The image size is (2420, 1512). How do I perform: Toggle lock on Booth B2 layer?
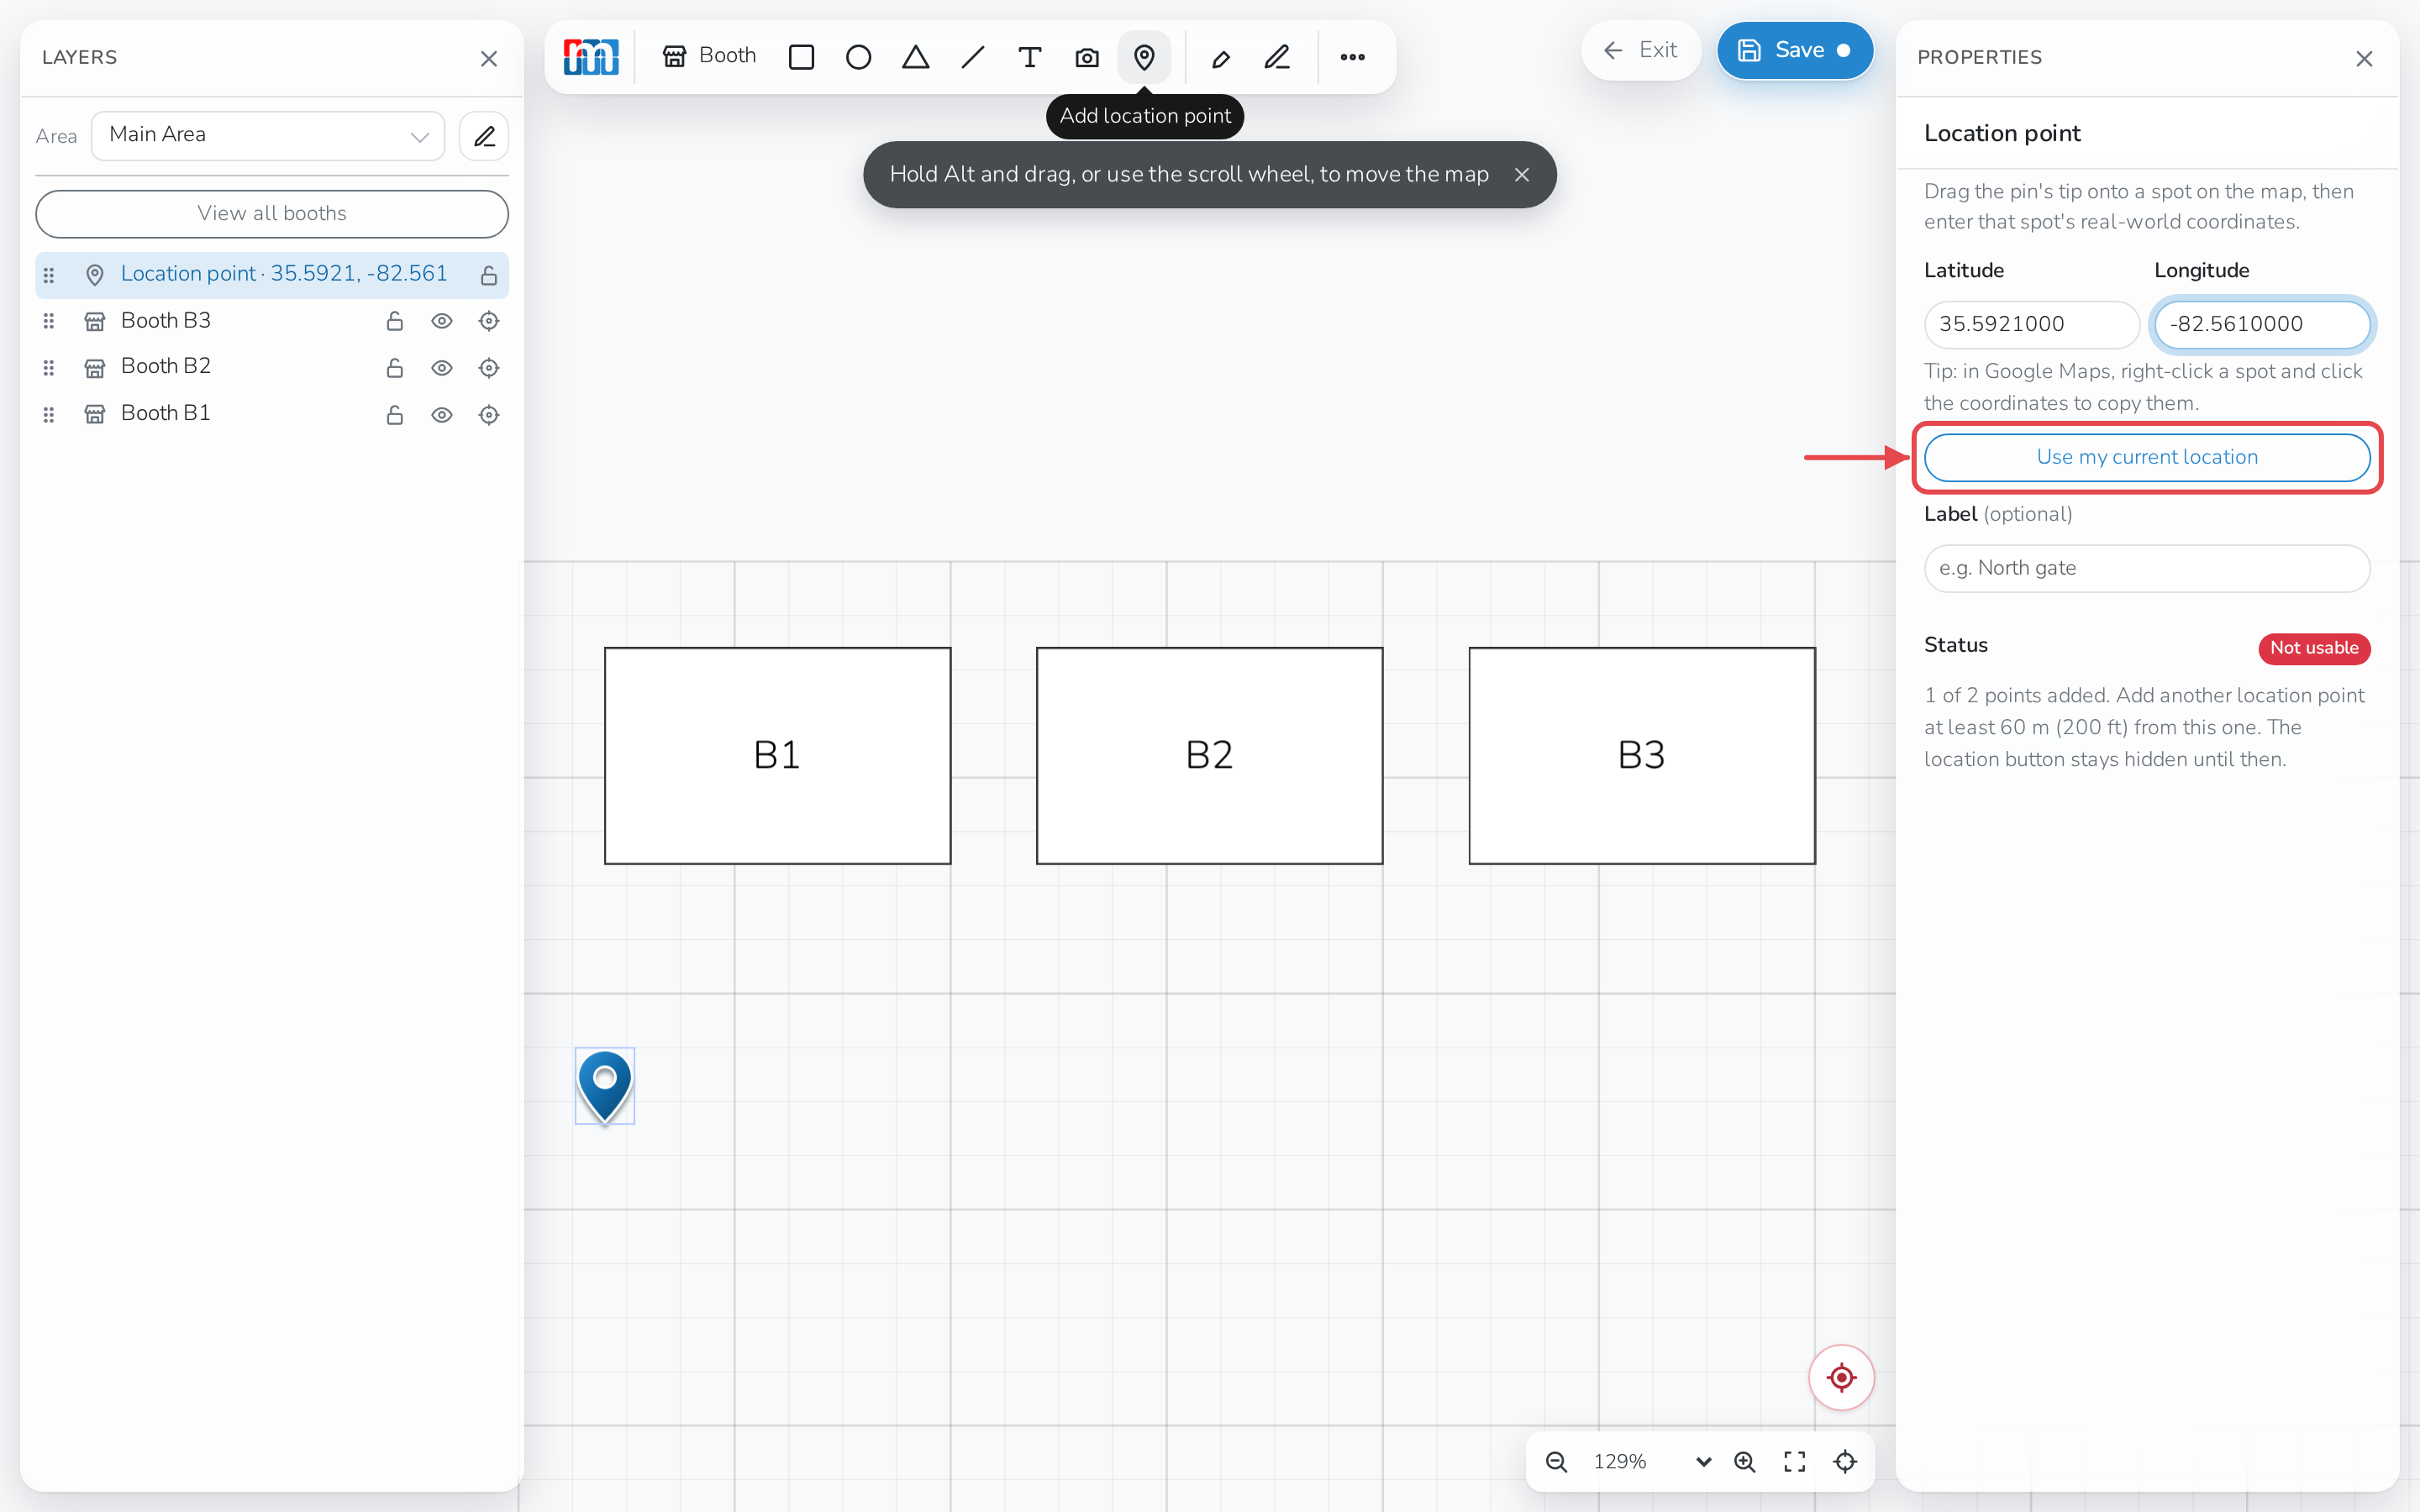coord(395,368)
